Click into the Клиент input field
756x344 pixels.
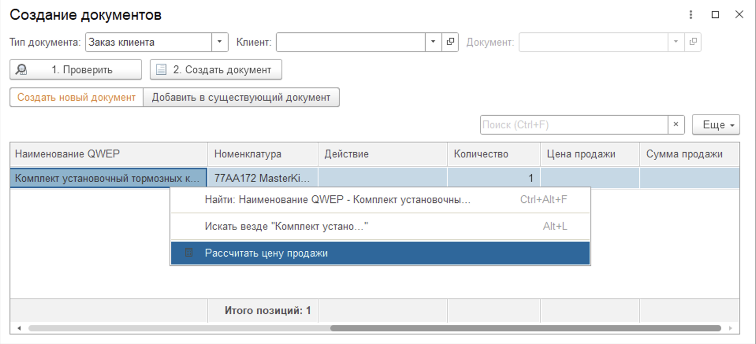pyautogui.click(x=351, y=42)
